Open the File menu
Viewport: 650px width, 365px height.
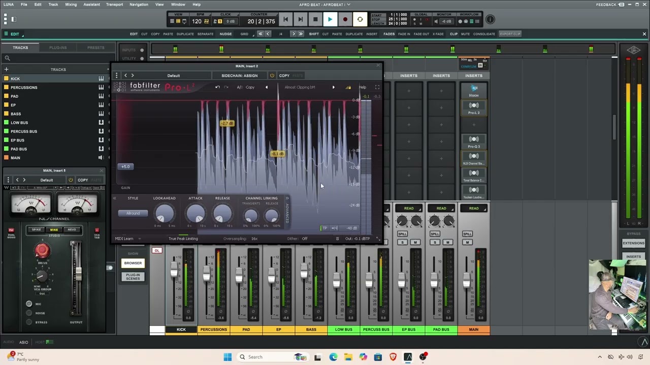pyautogui.click(x=24, y=5)
